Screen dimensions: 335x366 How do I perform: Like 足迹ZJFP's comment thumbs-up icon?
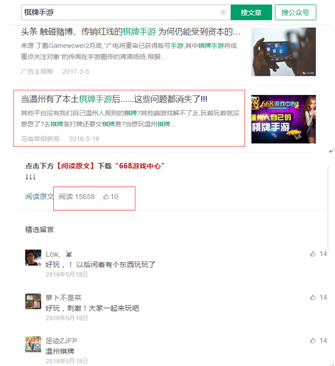click(x=312, y=341)
